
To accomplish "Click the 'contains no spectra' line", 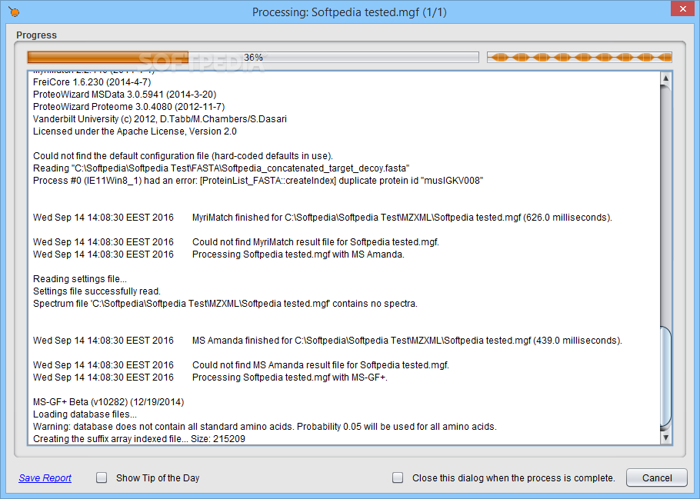I will coord(225,304).
